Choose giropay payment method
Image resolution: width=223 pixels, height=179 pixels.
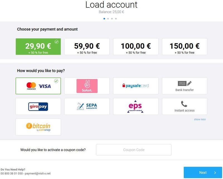pyautogui.click(x=38, y=107)
